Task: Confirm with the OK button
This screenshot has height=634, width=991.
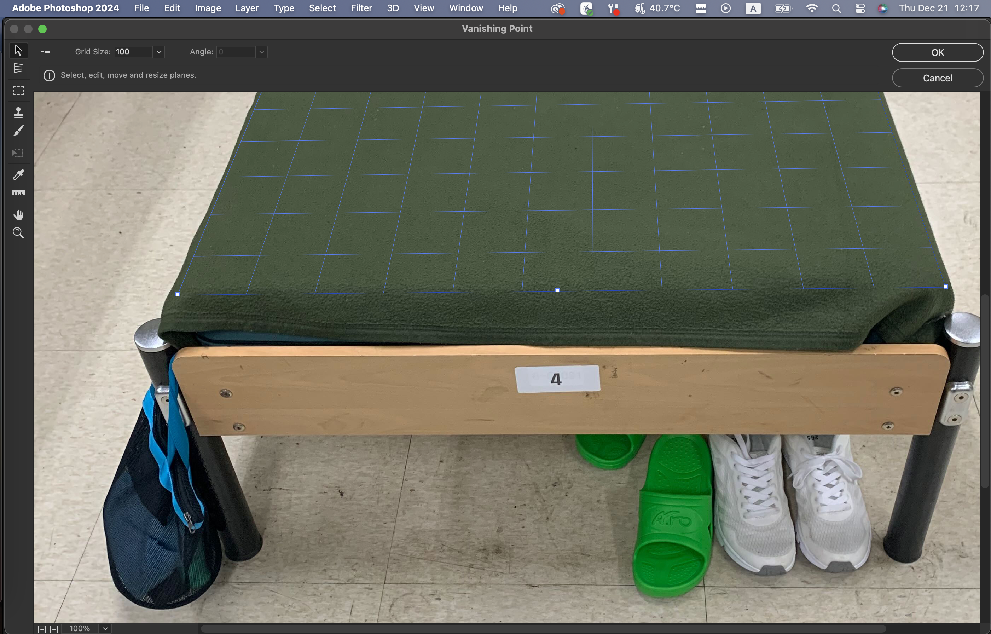Action: [x=937, y=52]
